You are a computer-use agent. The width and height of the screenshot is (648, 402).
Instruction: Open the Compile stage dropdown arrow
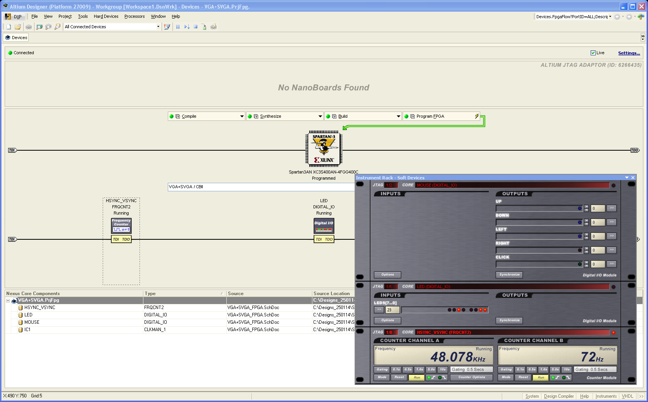(242, 116)
